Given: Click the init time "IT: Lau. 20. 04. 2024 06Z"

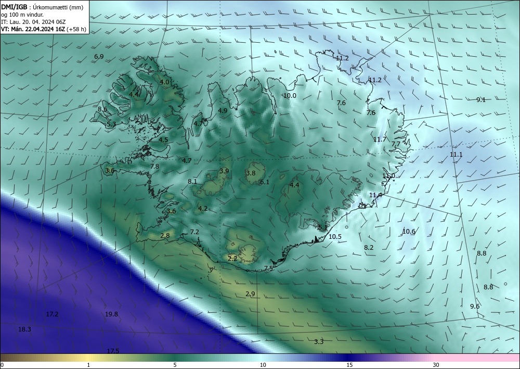Looking at the screenshot, I should point(33,22).
